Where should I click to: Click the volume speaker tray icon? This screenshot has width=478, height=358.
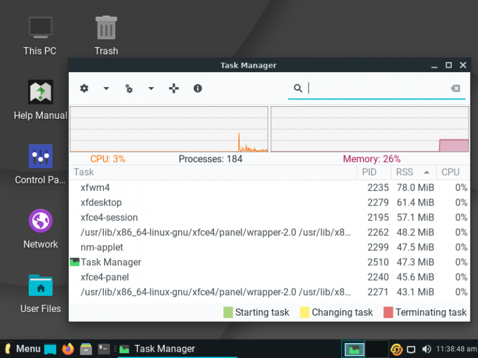point(426,349)
